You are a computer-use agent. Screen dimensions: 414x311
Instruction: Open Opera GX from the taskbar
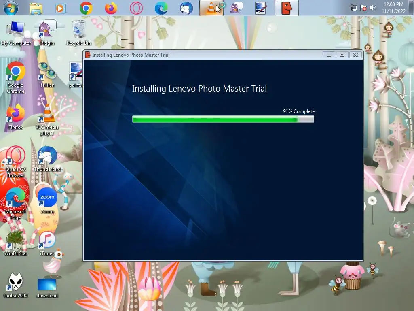click(136, 8)
